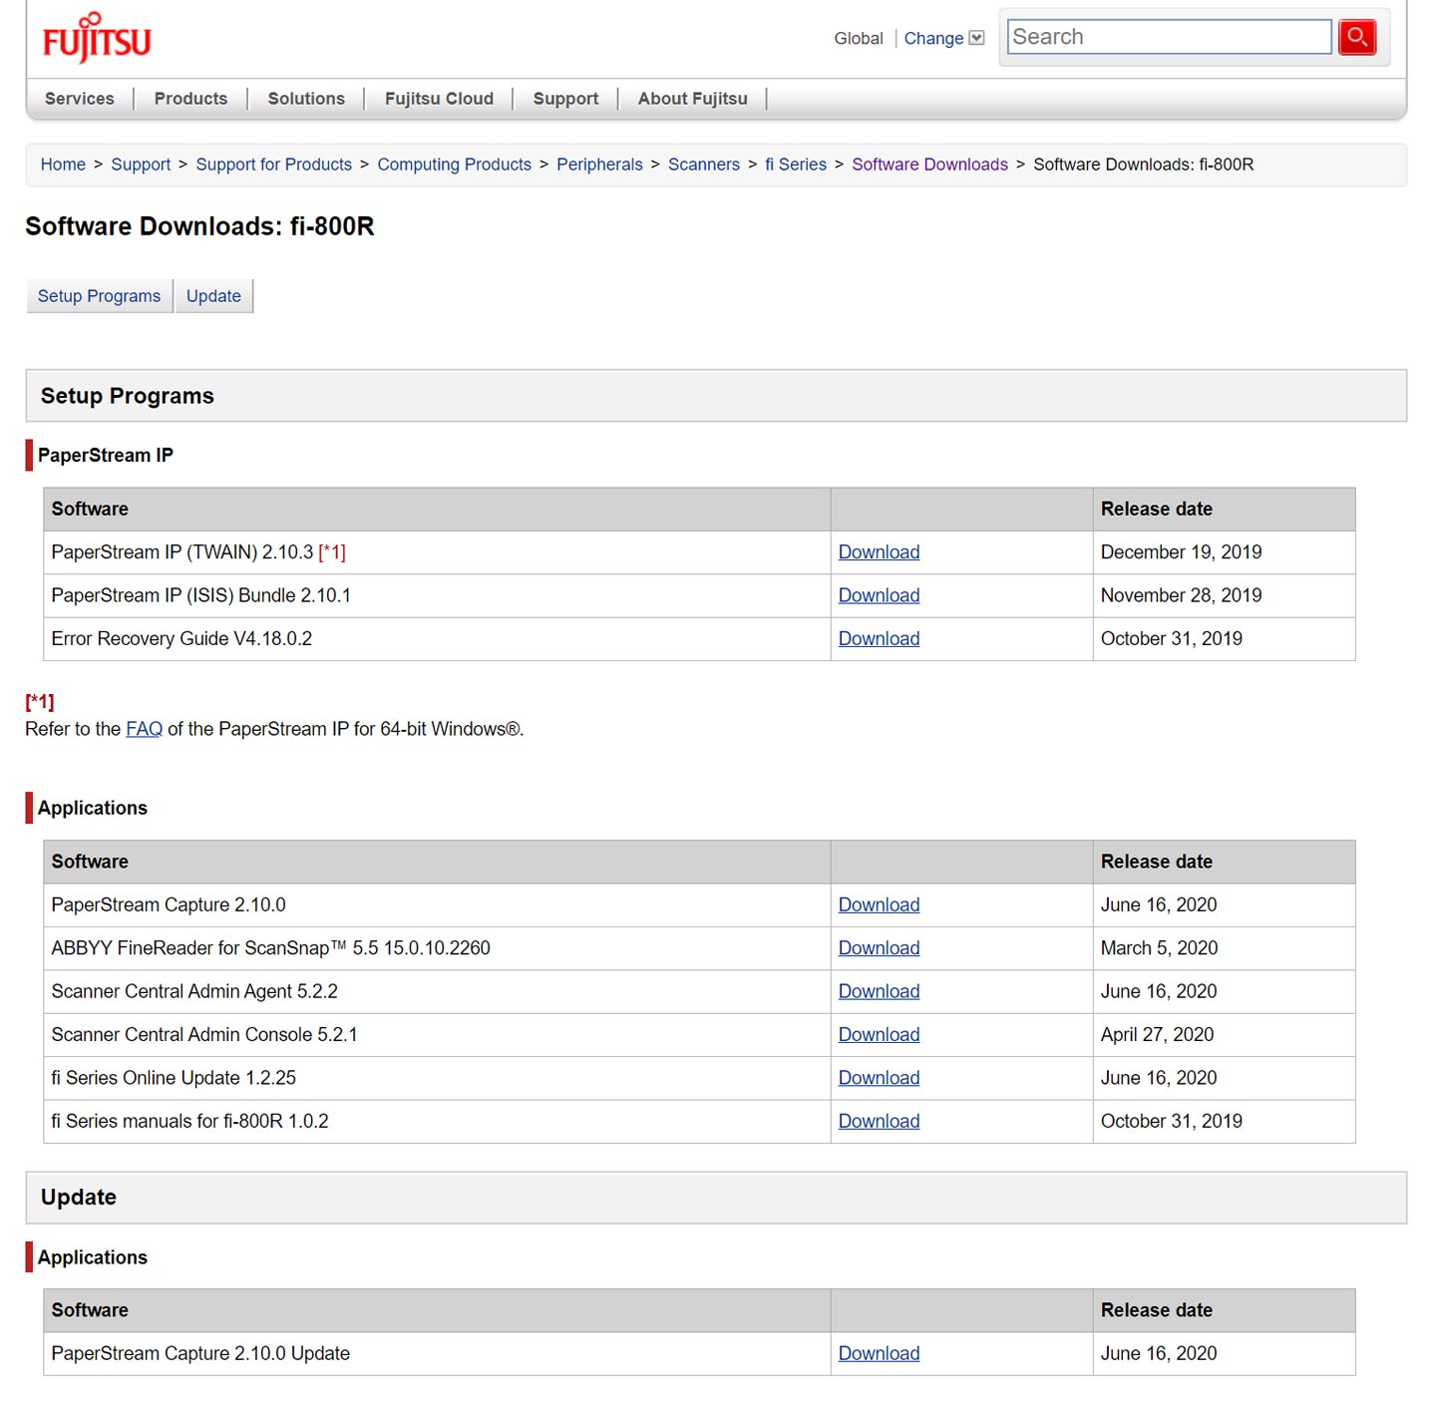1436x1406 pixels.
Task: Click the Update section heading
Action: coord(78,1198)
